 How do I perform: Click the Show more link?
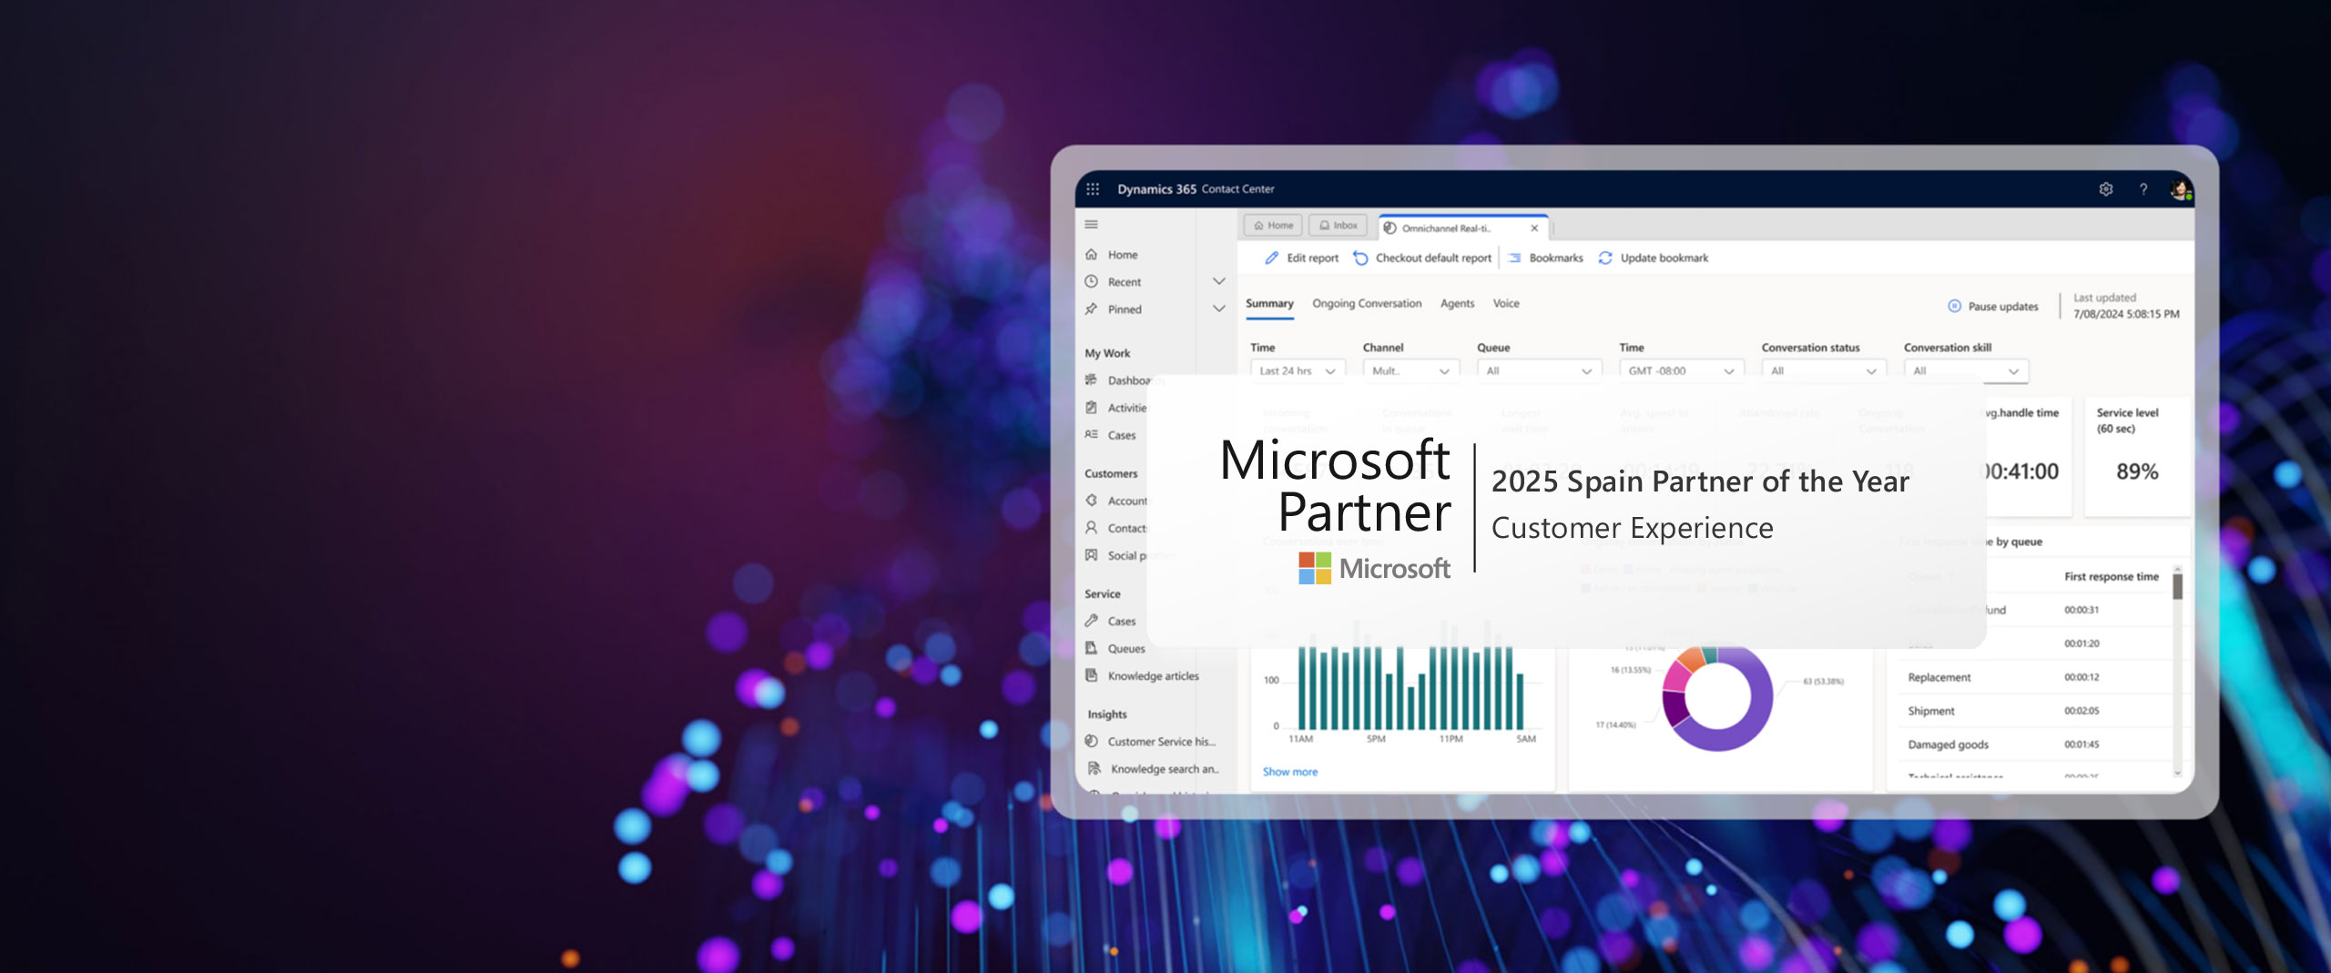[x=1289, y=772]
